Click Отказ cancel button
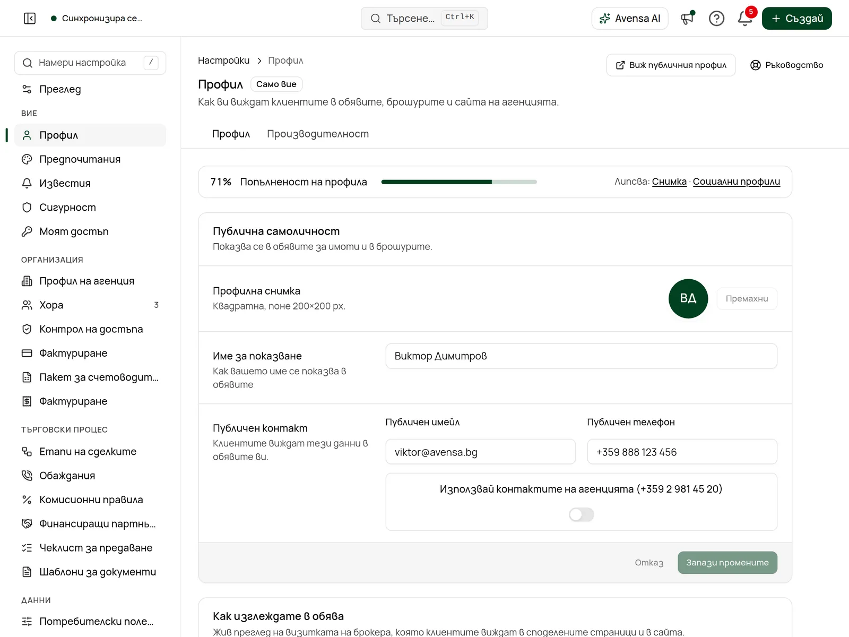The width and height of the screenshot is (849, 637). [x=649, y=563]
